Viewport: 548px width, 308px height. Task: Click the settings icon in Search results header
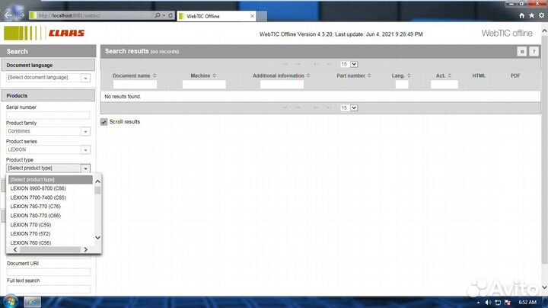521,51
